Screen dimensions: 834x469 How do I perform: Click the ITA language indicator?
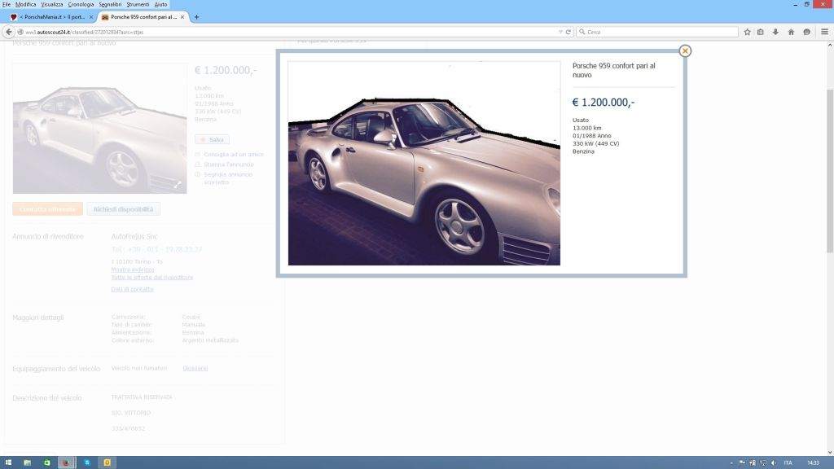(788, 463)
